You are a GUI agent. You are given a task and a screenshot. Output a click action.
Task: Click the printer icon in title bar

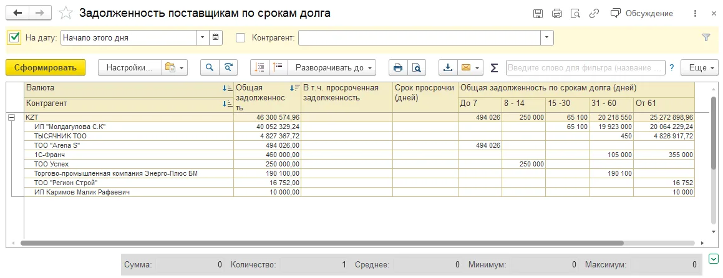(x=557, y=13)
